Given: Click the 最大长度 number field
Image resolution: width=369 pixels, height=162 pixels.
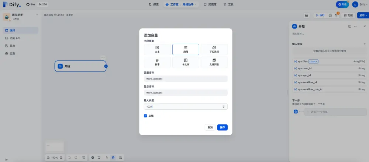Looking at the screenshot, I should point(186,107).
